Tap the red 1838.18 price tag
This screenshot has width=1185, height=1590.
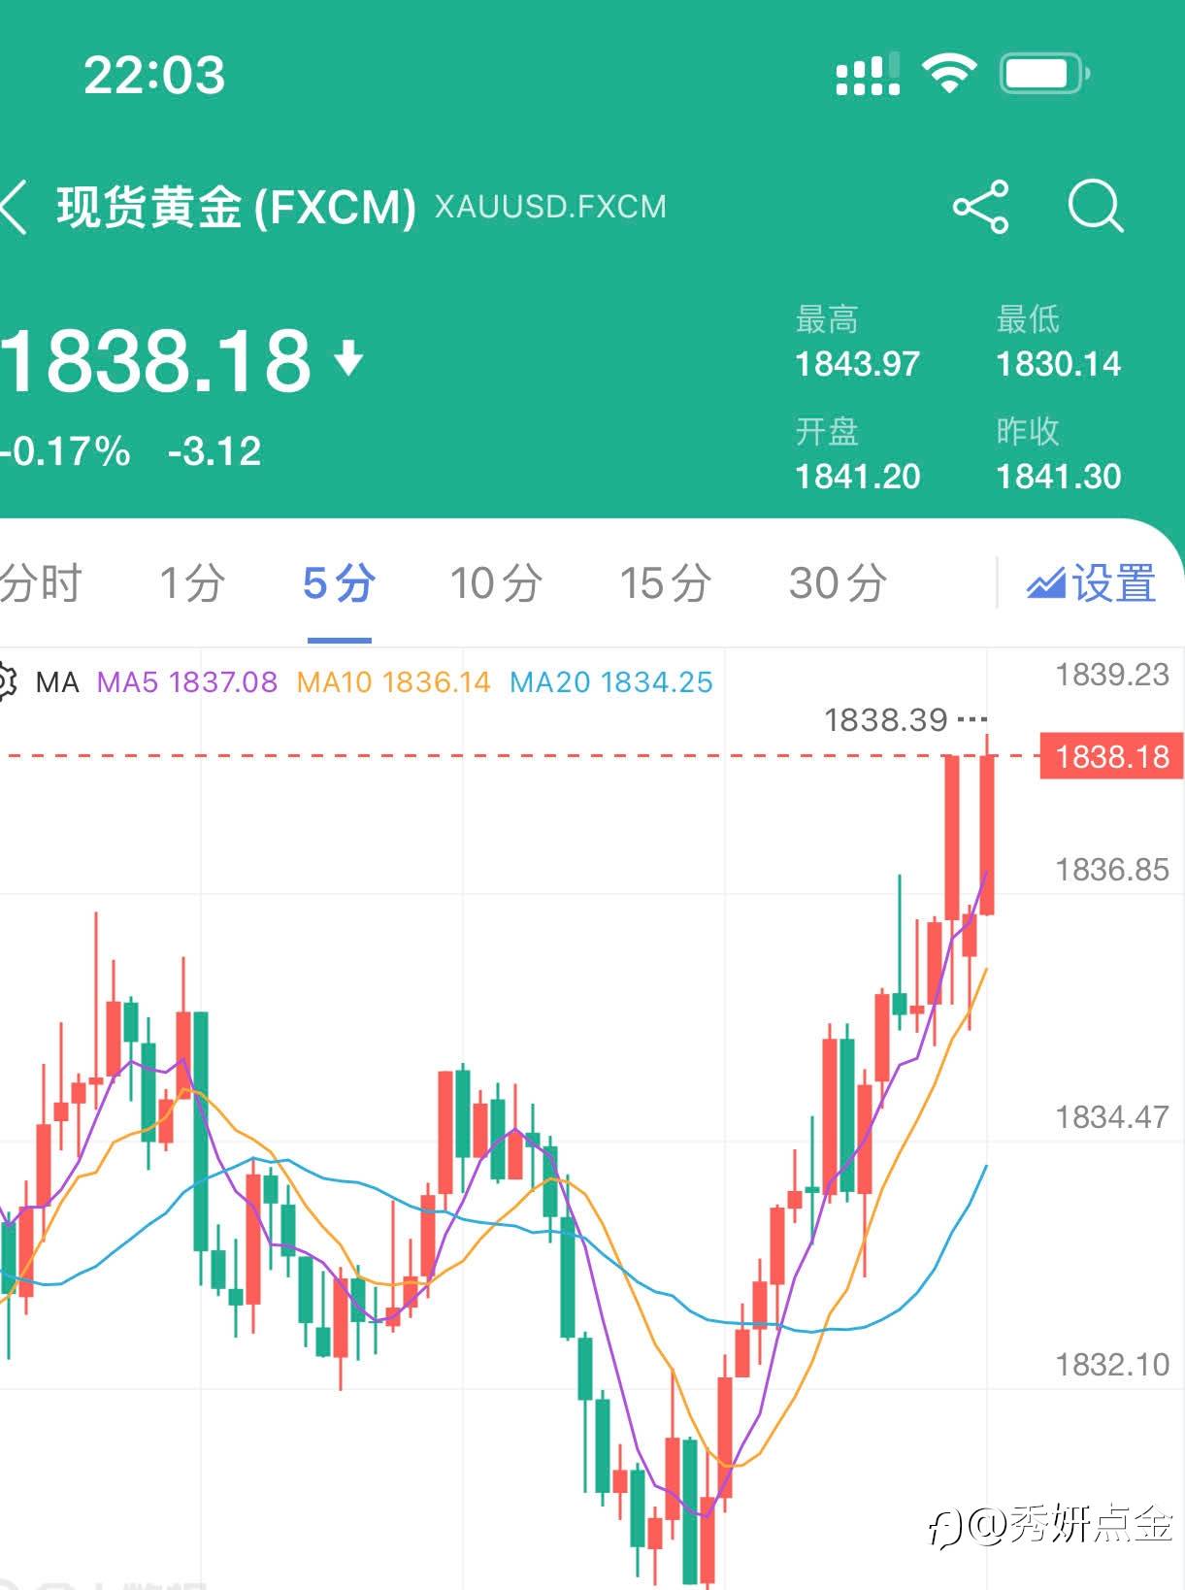1111,756
